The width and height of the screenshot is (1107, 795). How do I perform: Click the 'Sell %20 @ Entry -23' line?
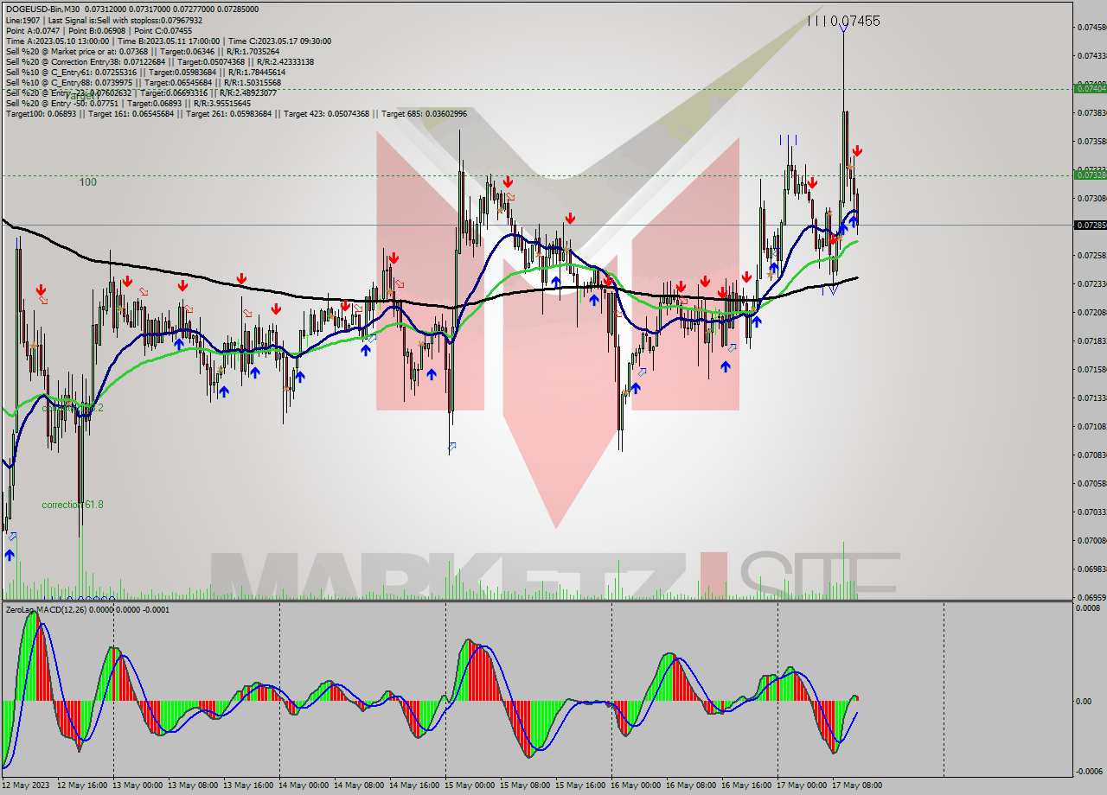141,92
